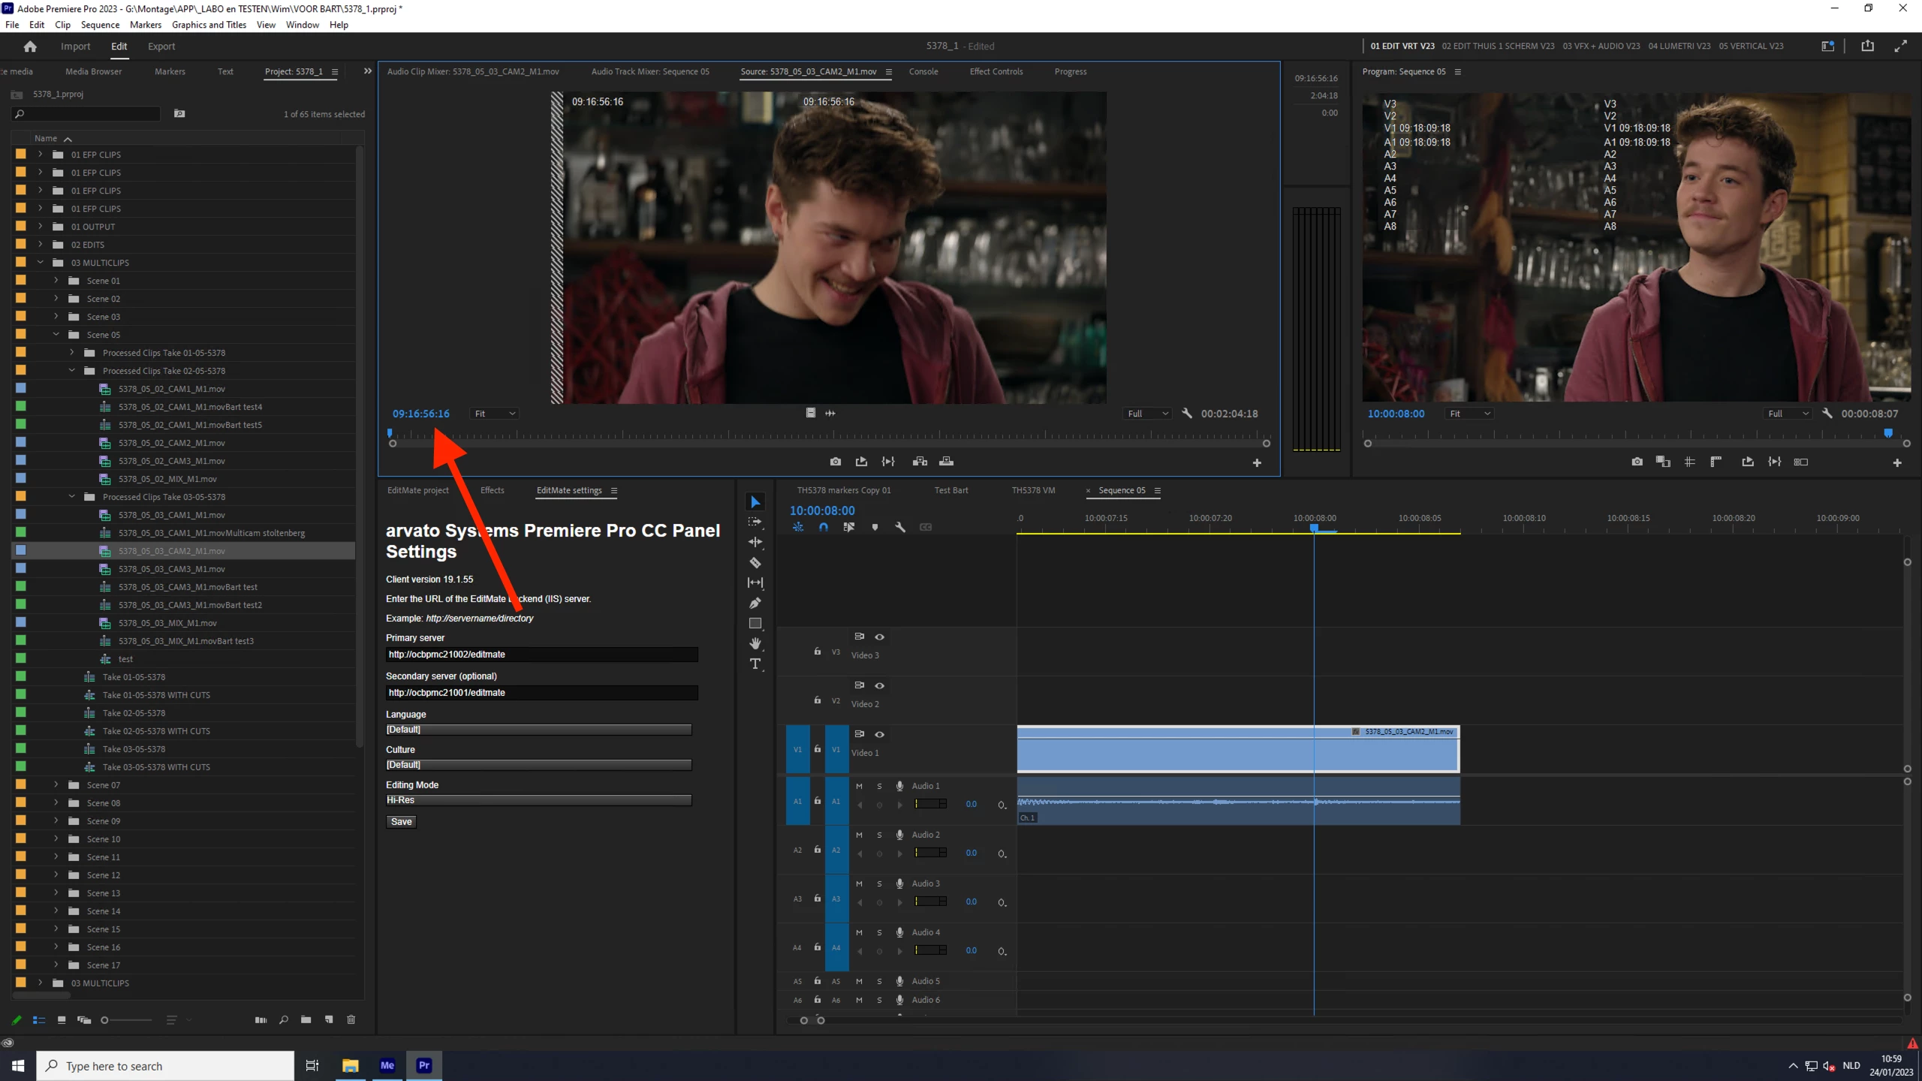Screen dimensions: 1922x1081
Task: Adjust the Project panel thumbnail zoom slider
Action: (x=105, y=1019)
